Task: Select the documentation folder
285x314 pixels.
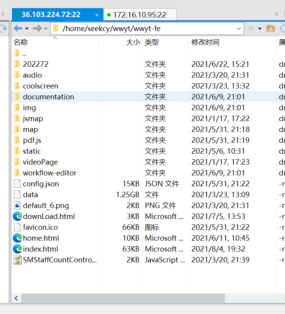Action: click(x=49, y=97)
